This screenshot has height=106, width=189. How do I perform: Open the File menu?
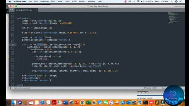click(x=30, y=1)
